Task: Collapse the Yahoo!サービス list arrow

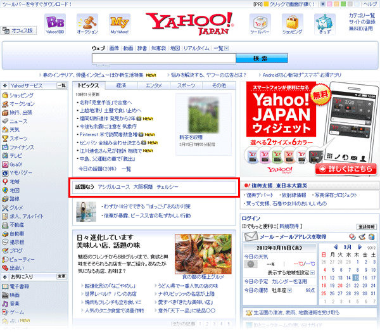Action: point(5,86)
